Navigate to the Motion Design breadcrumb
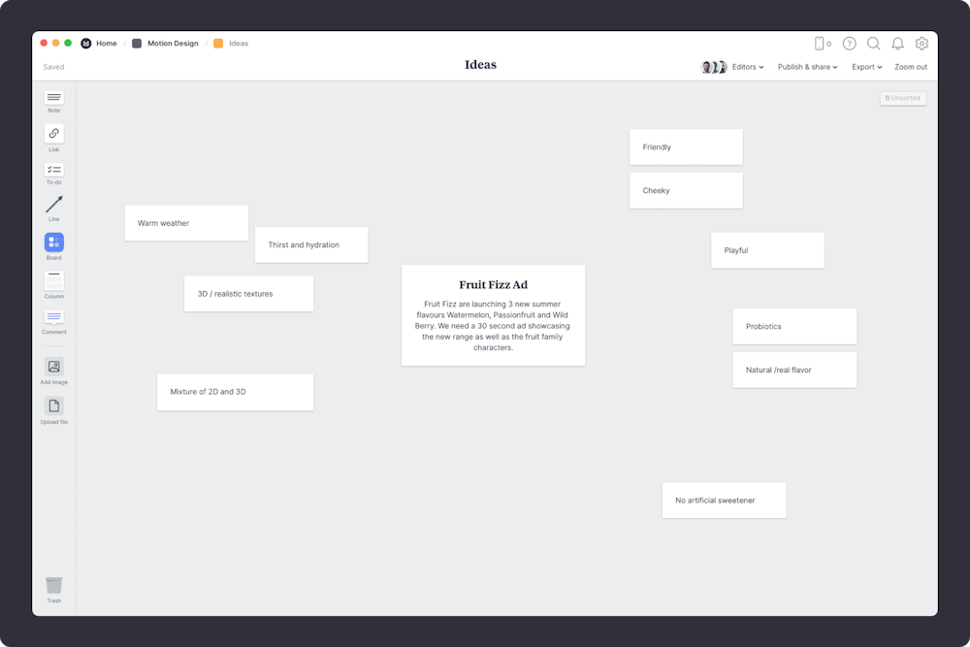 [x=171, y=43]
